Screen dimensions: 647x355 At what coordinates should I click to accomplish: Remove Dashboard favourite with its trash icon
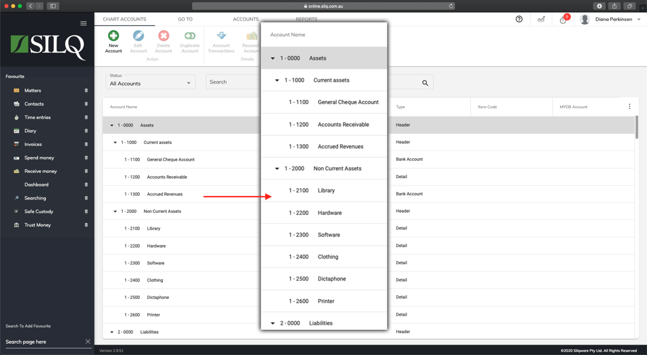(86, 185)
